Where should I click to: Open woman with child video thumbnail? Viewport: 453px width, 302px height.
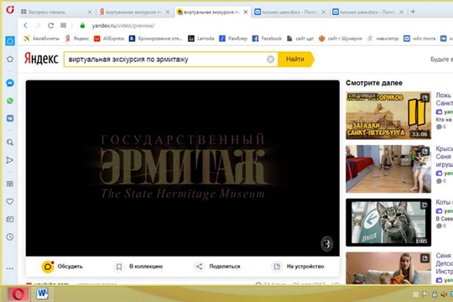(388, 268)
